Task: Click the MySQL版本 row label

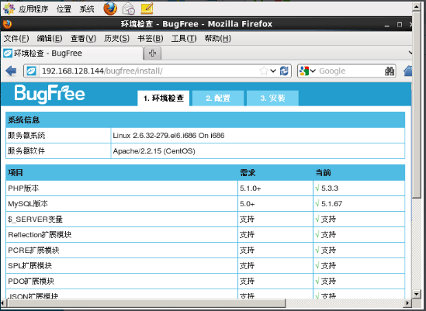Action: tap(28, 204)
